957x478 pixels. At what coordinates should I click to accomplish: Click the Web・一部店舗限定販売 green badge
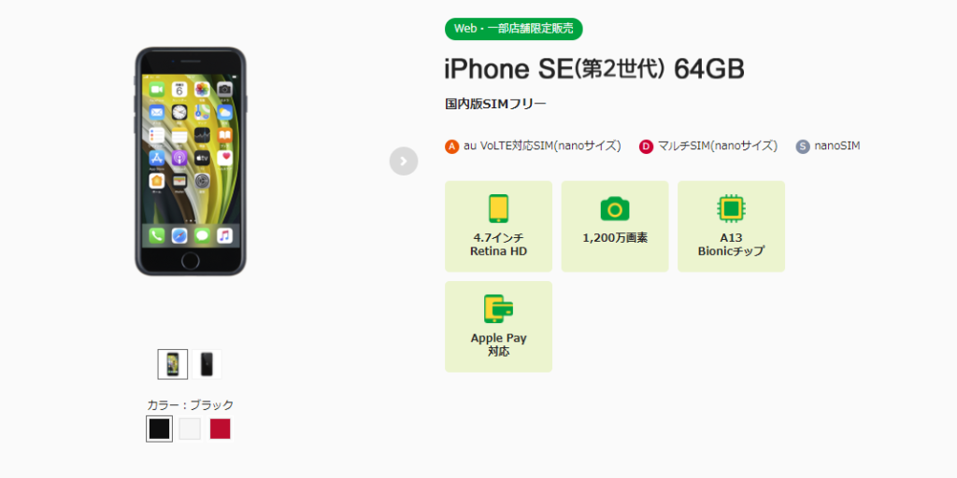click(x=513, y=29)
